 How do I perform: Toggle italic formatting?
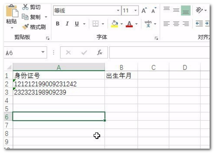(67, 24)
